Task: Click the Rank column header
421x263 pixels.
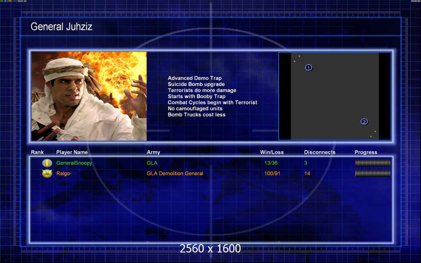Action: click(37, 152)
